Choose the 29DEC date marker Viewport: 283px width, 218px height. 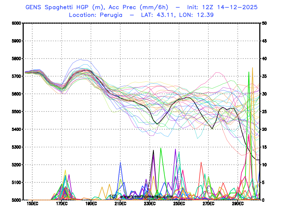[238, 204]
